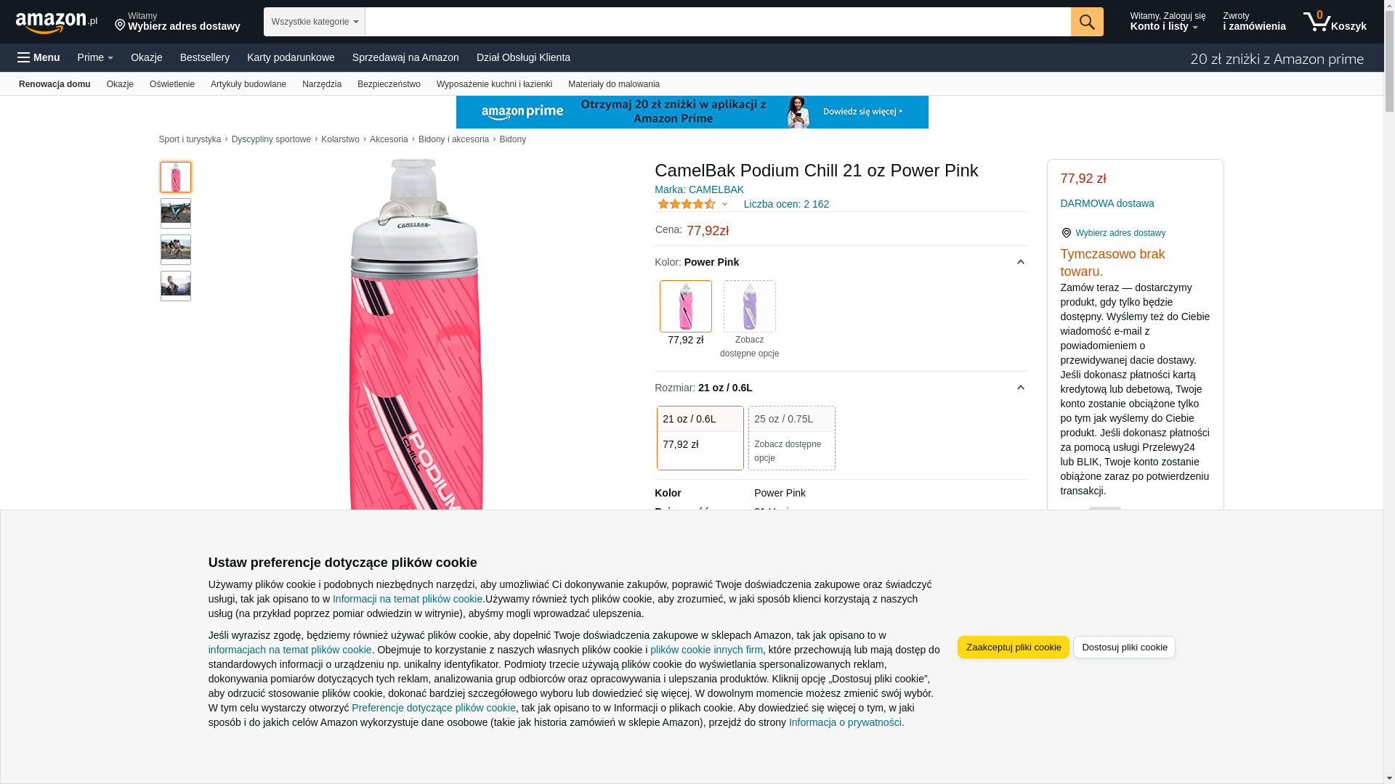Choose the purple bottle color swatch

[x=749, y=306]
